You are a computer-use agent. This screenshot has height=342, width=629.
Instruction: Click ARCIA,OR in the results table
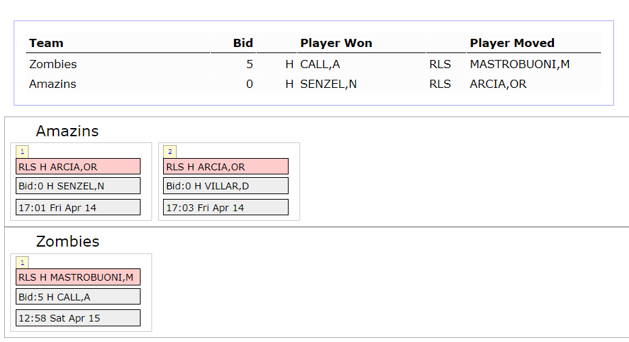[498, 84]
